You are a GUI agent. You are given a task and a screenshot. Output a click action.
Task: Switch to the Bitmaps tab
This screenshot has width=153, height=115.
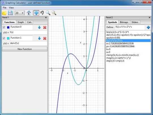tap(124, 22)
